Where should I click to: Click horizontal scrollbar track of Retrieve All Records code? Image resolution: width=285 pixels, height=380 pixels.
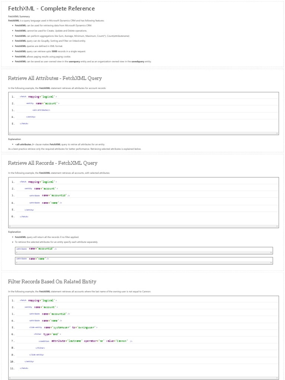143,226
